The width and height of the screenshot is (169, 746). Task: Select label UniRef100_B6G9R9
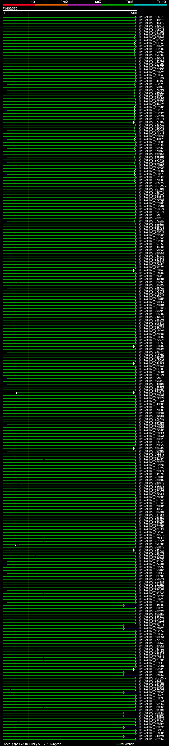click(x=152, y=448)
